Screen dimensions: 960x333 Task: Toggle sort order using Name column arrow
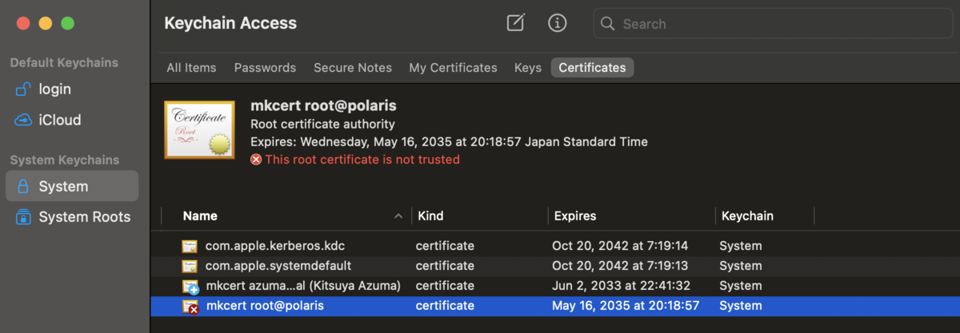tap(398, 216)
